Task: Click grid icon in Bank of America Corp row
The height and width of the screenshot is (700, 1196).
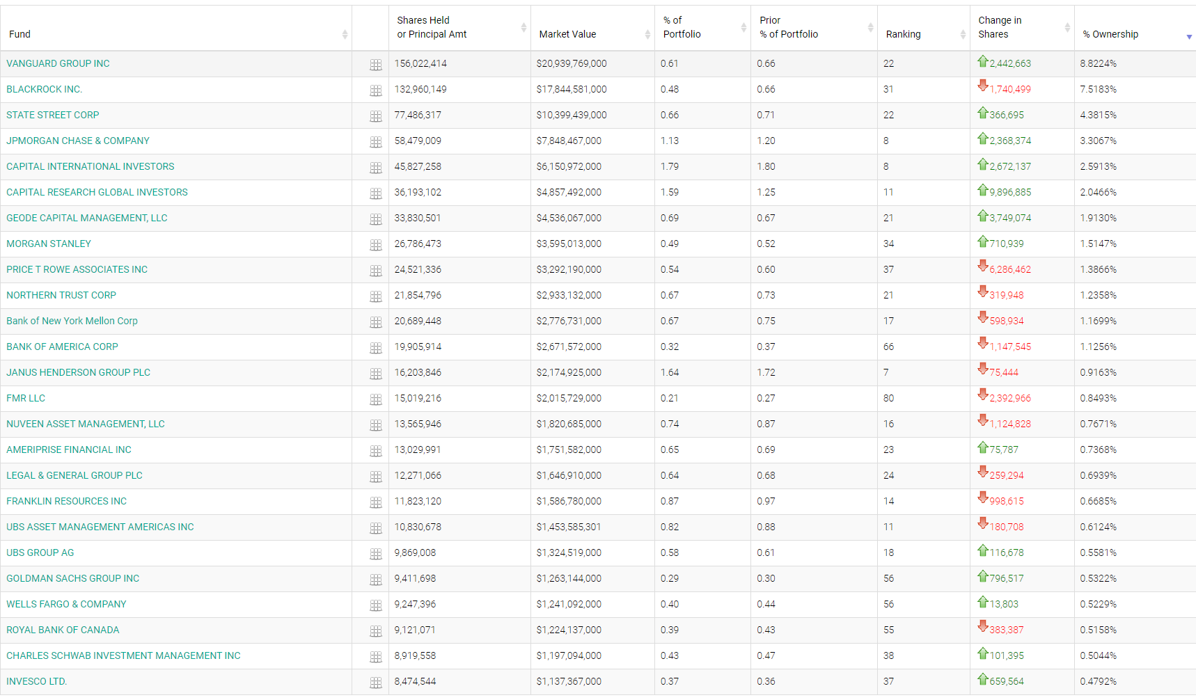Action: click(x=376, y=348)
